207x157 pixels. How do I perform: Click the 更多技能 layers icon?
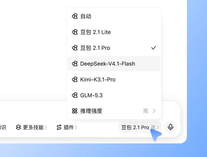(18, 127)
